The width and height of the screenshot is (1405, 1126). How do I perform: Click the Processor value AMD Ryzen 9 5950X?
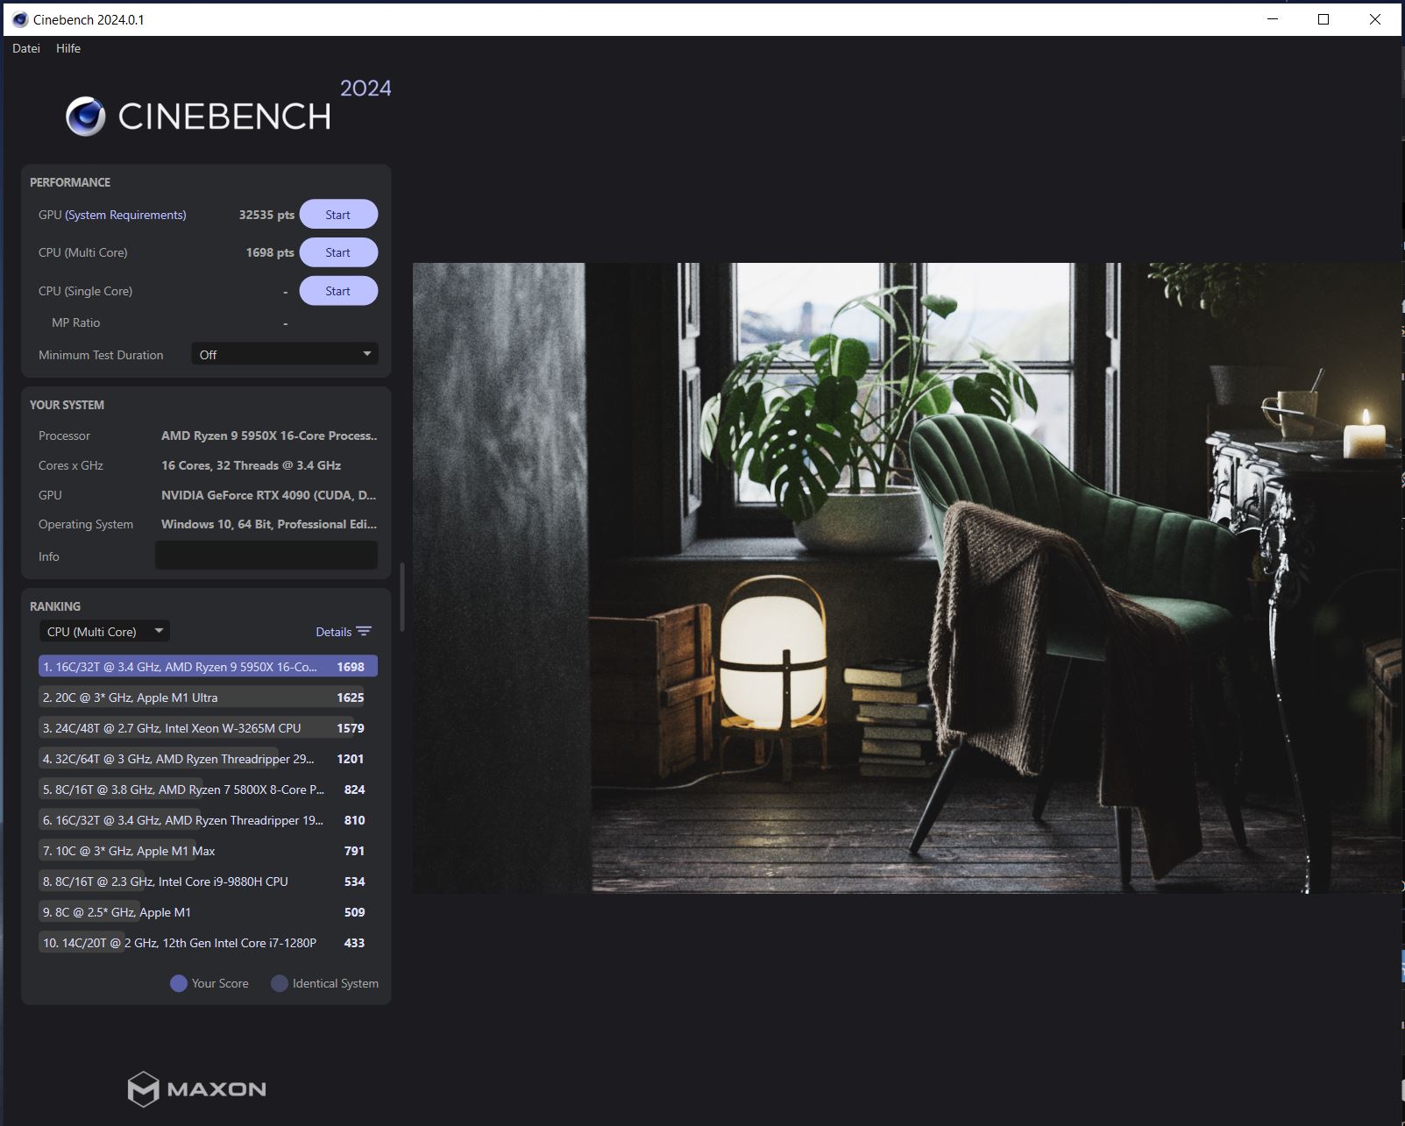coord(269,436)
